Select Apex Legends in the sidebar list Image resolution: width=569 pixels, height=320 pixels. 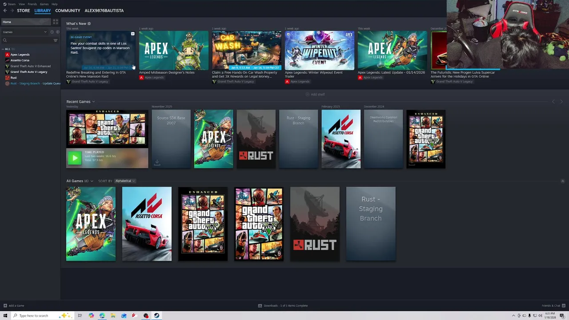20,55
